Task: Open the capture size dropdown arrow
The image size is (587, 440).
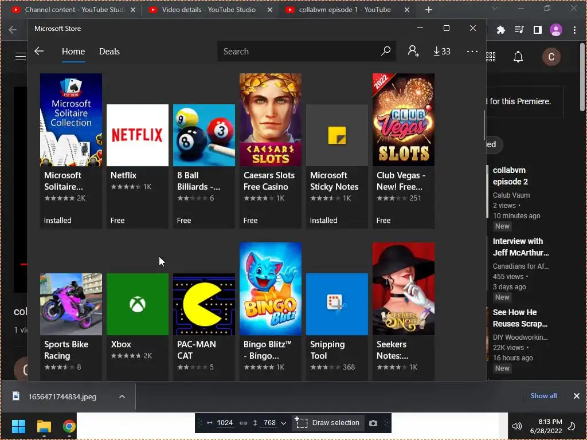Action: [283, 423]
